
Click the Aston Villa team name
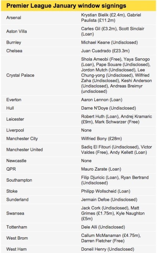[x=16, y=31]
